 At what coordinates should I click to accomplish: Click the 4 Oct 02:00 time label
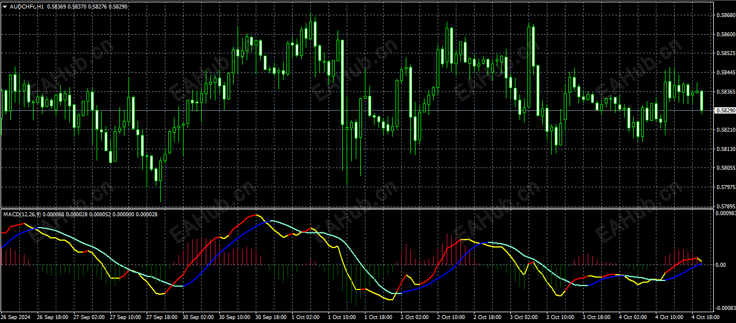[633, 317]
